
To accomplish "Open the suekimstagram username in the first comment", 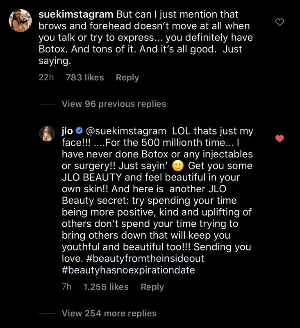I will [75, 14].
